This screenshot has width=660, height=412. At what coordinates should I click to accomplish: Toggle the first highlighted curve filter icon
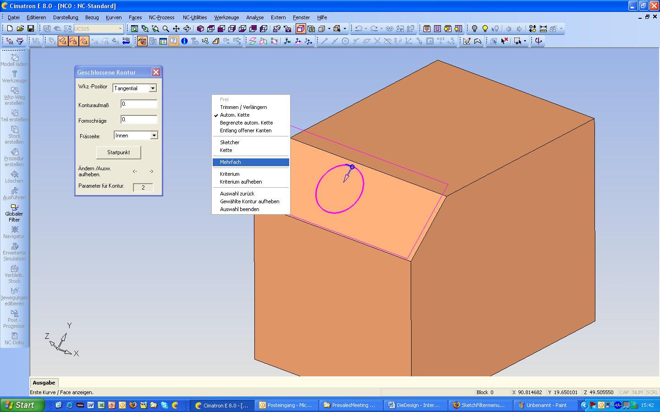pos(63,41)
